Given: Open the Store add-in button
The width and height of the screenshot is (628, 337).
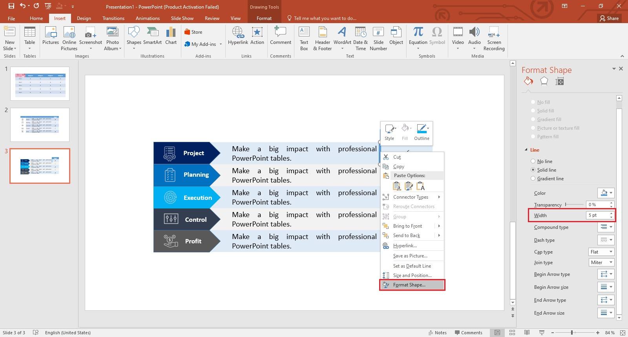Looking at the screenshot, I should (x=194, y=32).
